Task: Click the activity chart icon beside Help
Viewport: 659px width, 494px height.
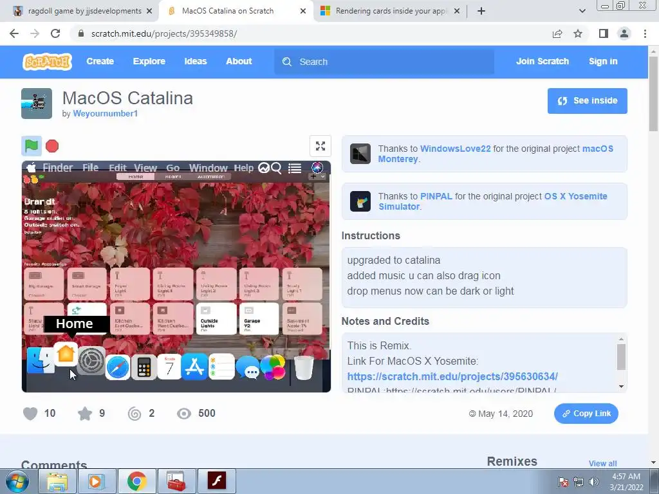Action: point(263,168)
